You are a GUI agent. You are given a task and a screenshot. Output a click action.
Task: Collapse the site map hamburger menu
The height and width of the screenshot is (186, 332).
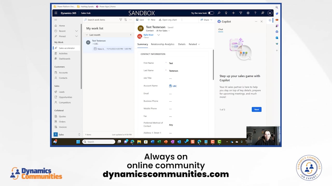(x=56, y=20)
